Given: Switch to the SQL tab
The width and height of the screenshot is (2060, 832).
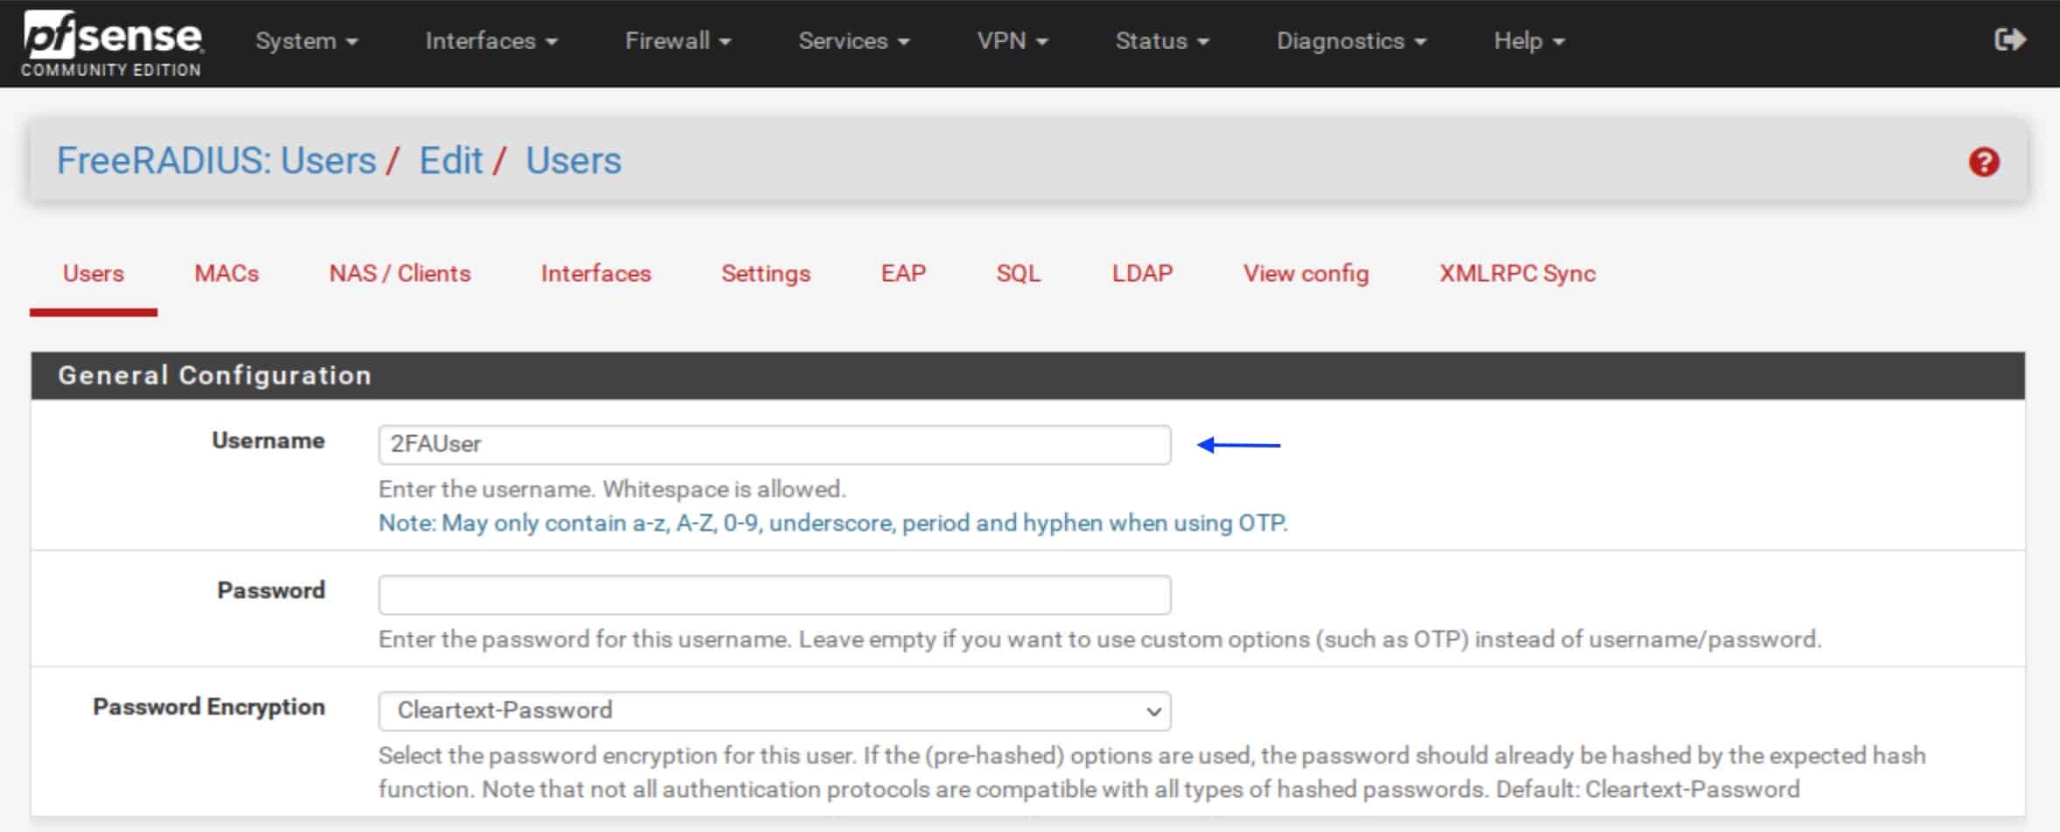Looking at the screenshot, I should 1019,273.
